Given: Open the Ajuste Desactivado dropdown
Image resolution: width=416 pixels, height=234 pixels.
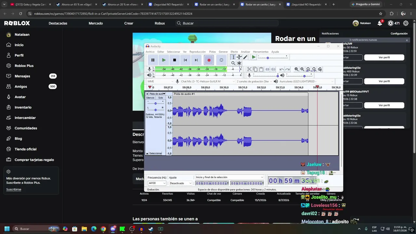Looking at the screenshot, I should (180, 183).
